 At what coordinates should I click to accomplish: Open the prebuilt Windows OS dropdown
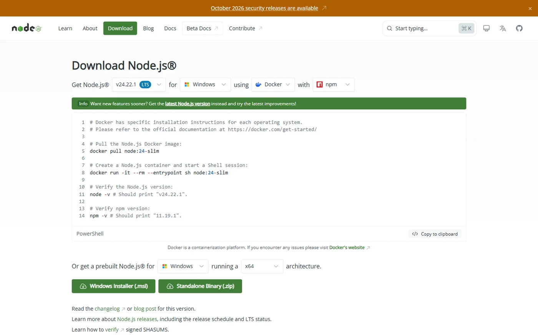[x=183, y=266]
